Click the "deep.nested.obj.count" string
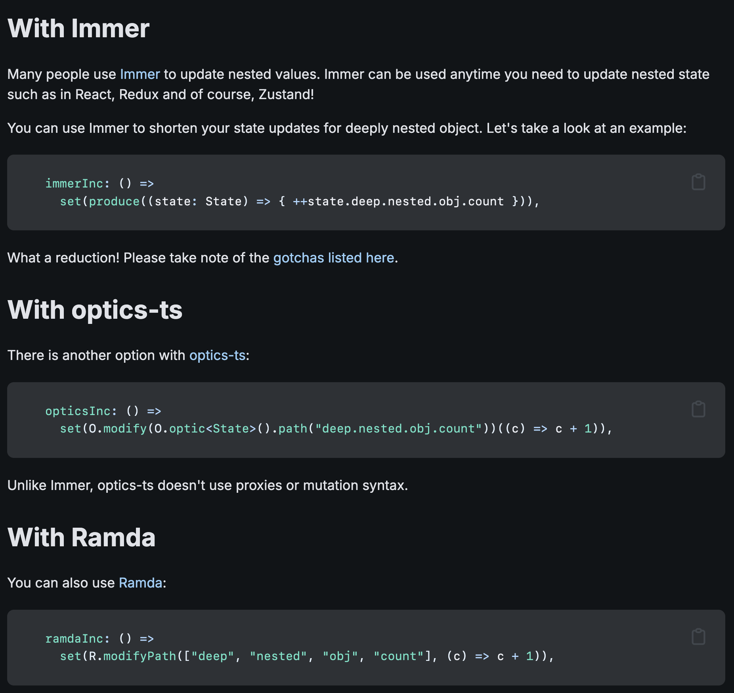Viewport: 734px width, 693px height. click(x=399, y=429)
